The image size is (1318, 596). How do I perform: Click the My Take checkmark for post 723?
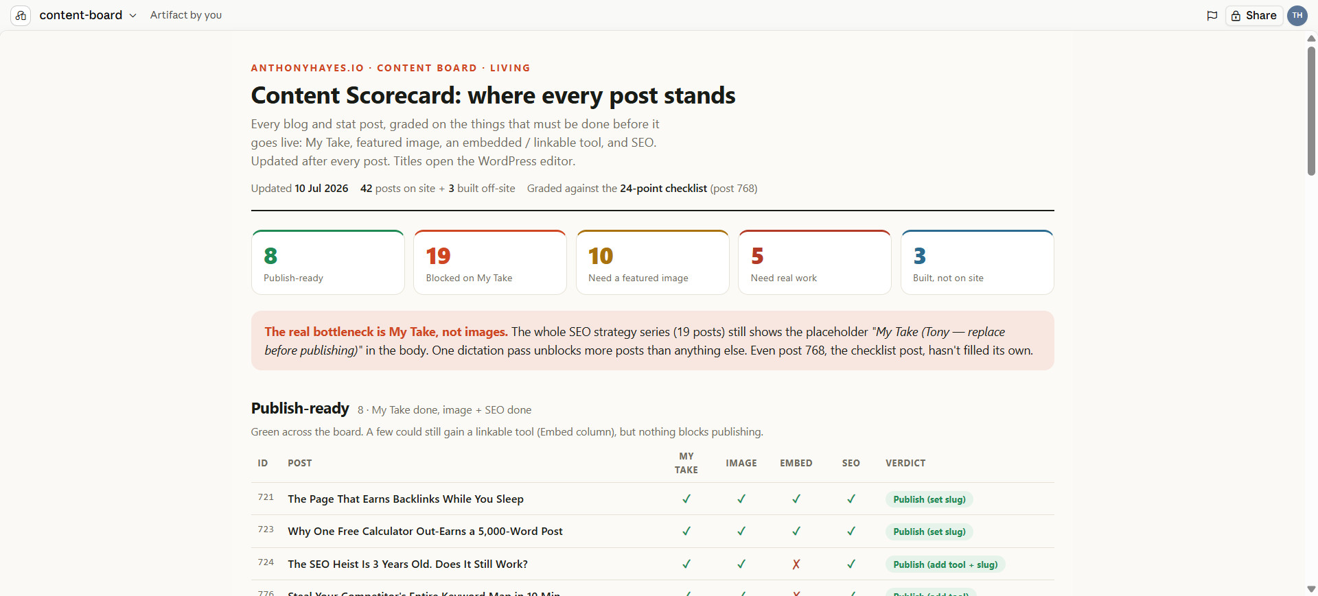[x=686, y=532]
